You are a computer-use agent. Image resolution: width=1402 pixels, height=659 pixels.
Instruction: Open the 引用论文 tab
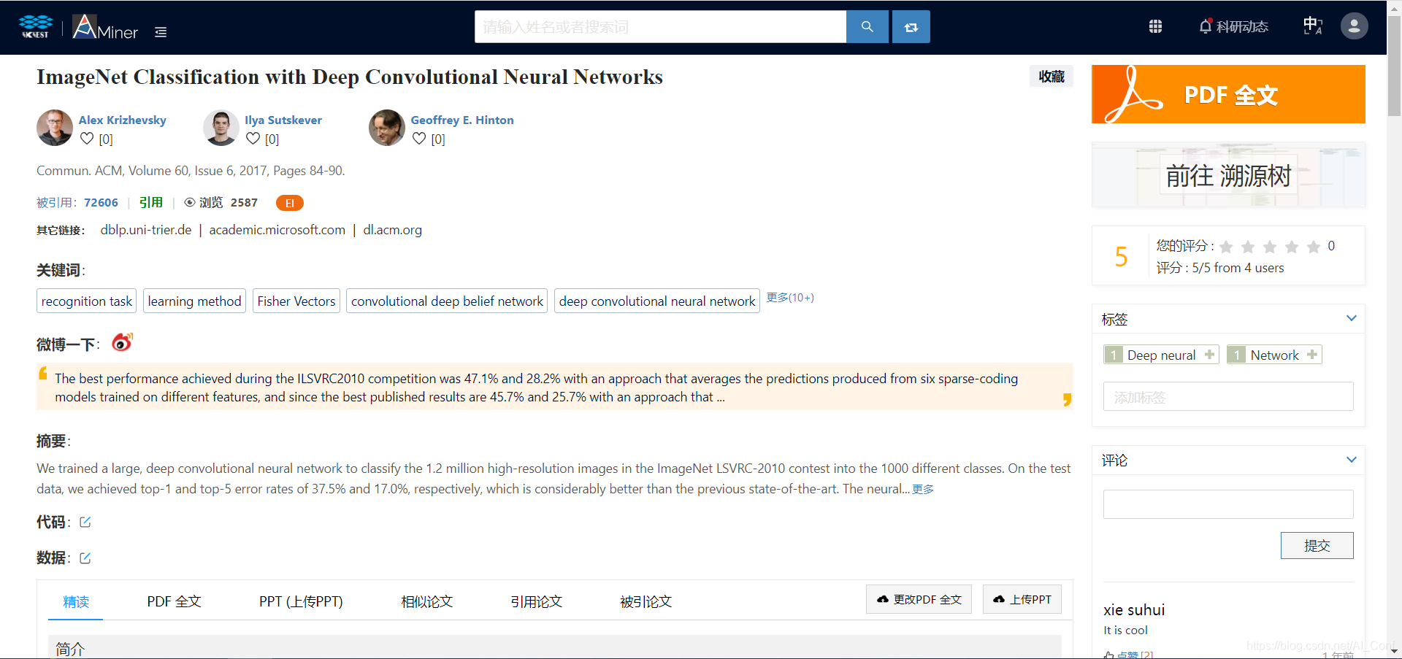(537, 601)
